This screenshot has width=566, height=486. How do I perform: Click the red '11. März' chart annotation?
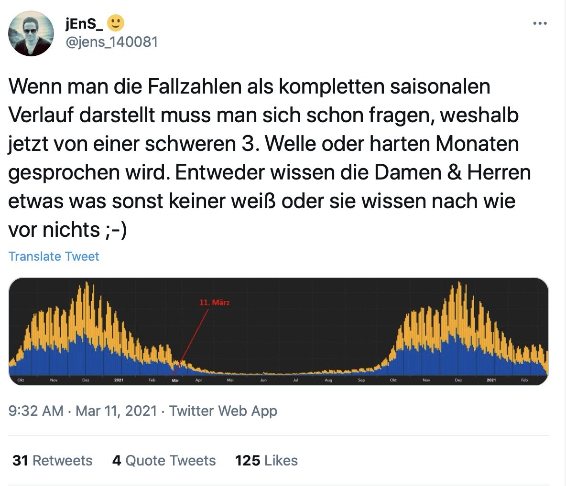pyautogui.click(x=214, y=302)
